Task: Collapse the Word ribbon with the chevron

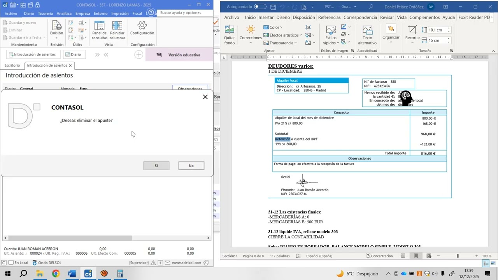Action: click(493, 51)
